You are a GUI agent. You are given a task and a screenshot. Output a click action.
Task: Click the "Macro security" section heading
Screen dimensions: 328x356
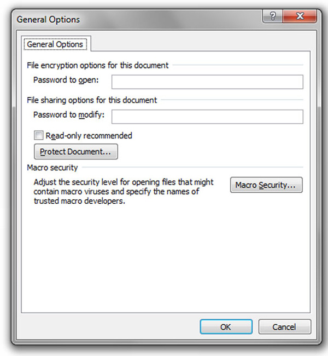pyautogui.click(x=52, y=168)
